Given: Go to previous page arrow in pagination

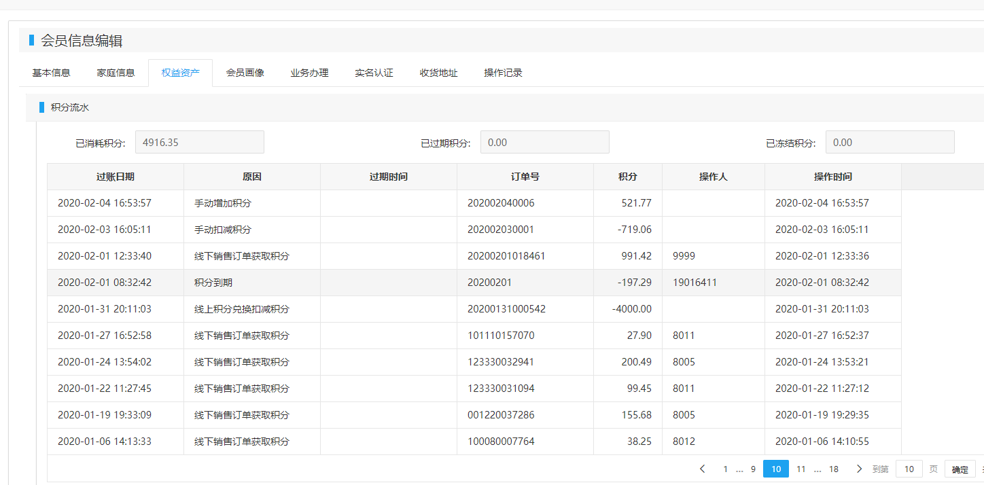Looking at the screenshot, I should tap(703, 469).
